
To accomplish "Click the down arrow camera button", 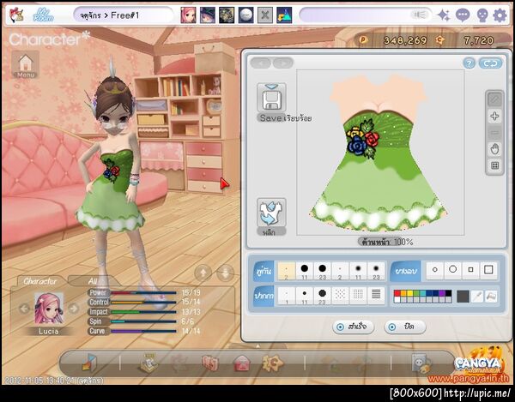I will [x=226, y=273].
